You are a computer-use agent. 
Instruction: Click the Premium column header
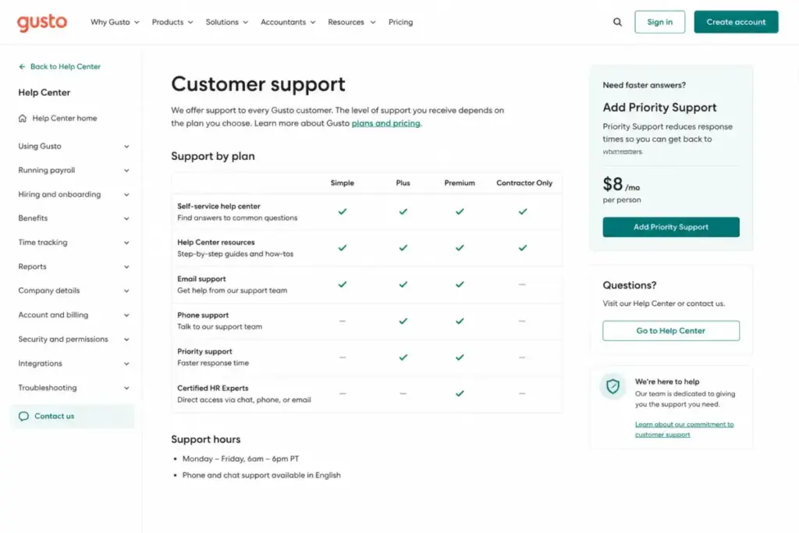460,183
